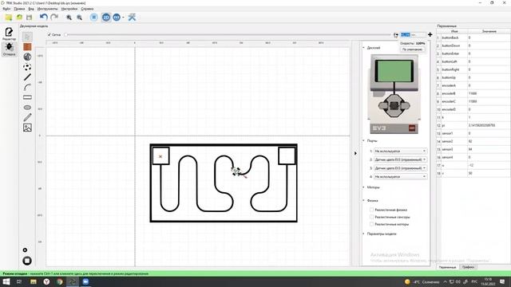Click the EV3 robot model selector icon
The width and height of the screenshot is (511, 287).
click(x=117, y=18)
